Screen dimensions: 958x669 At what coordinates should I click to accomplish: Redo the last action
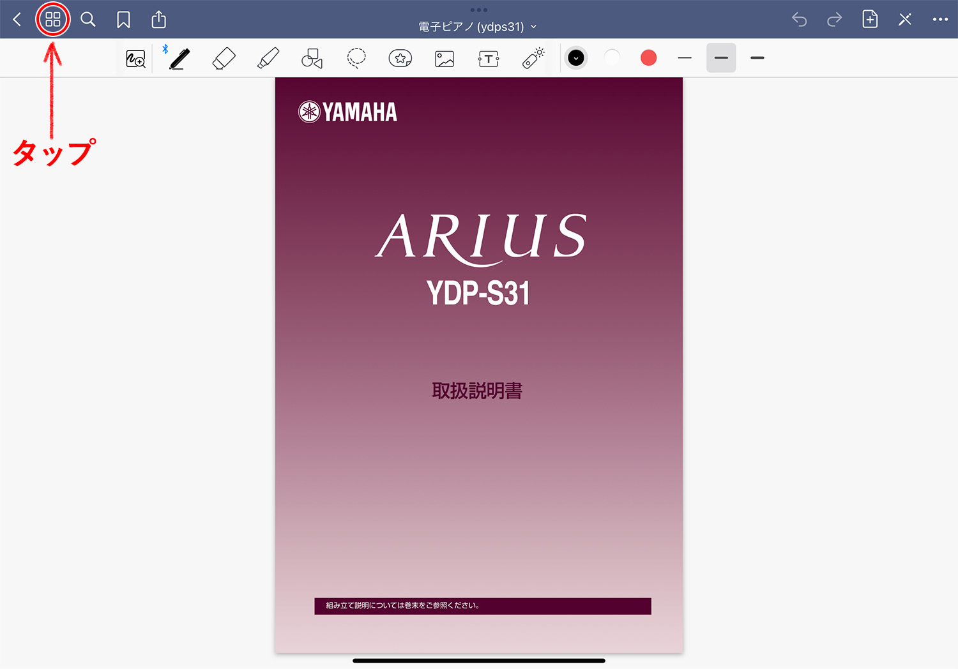834,20
